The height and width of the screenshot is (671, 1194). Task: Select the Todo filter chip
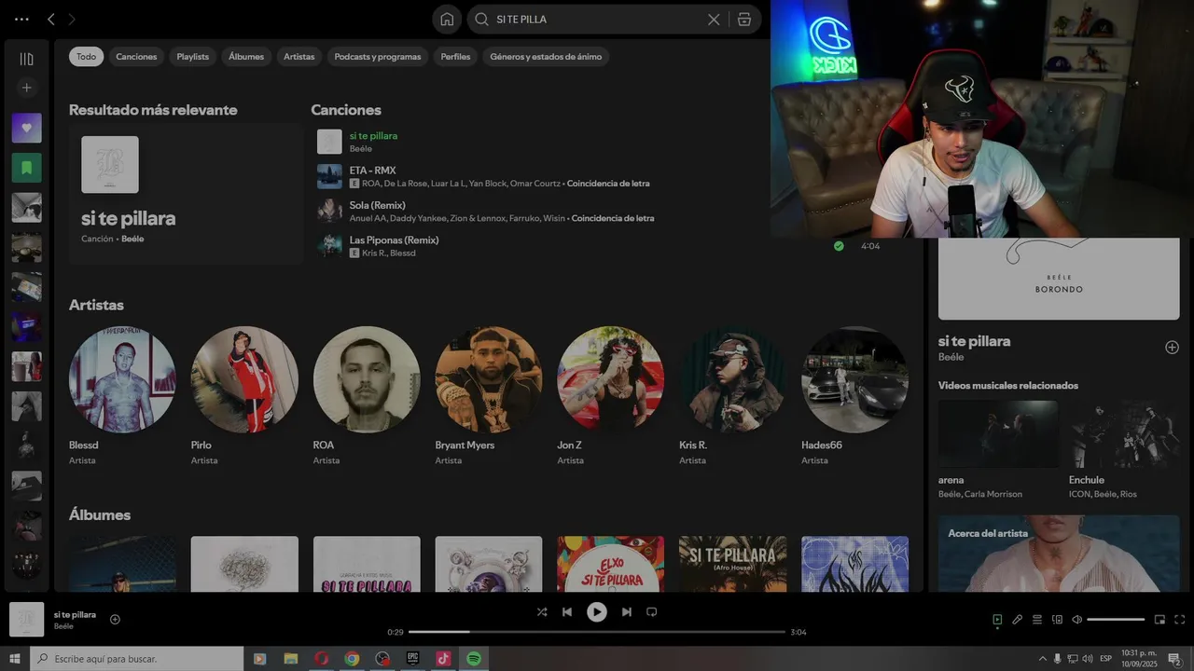pyautogui.click(x=86, y=57)
